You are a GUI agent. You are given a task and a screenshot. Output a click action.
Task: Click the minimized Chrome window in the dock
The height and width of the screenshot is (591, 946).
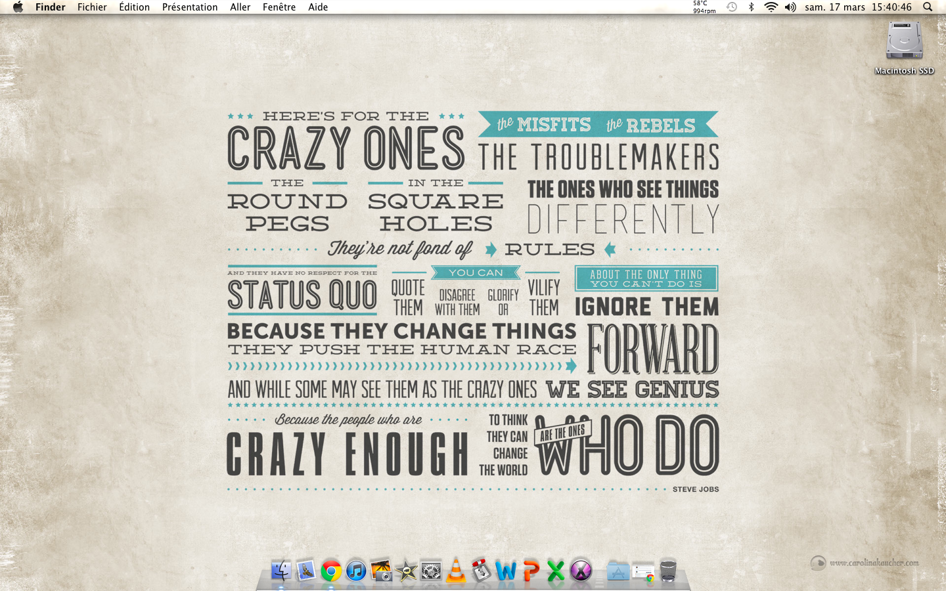point(643,572)
